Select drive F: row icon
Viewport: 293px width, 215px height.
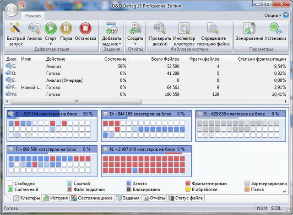tap(9, 87)
